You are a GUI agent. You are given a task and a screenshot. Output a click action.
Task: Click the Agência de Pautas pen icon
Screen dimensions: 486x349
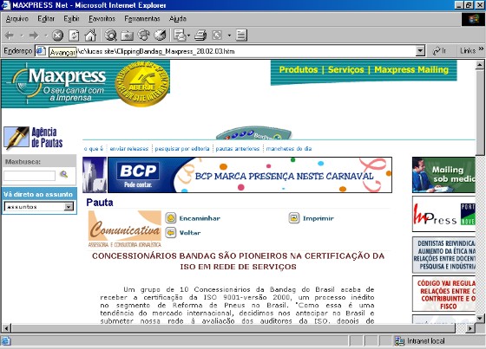[x=16, y=138]
